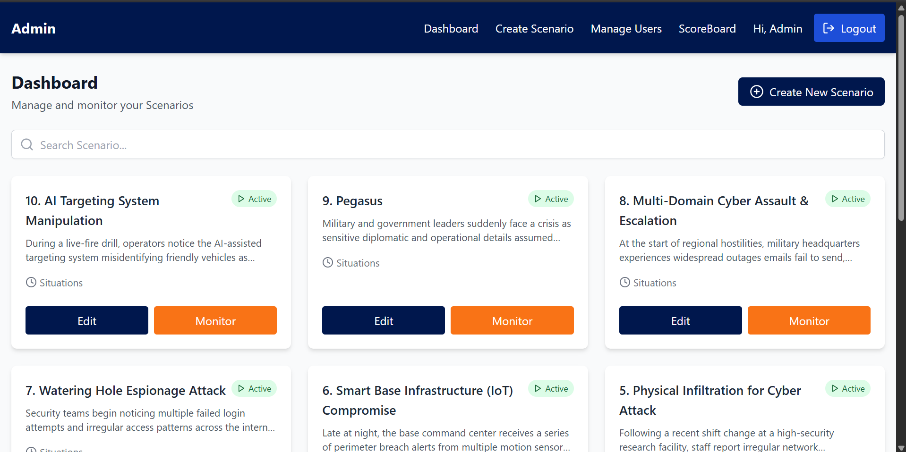Select the '9. Pegasus' card title

[x=352, y=201]
